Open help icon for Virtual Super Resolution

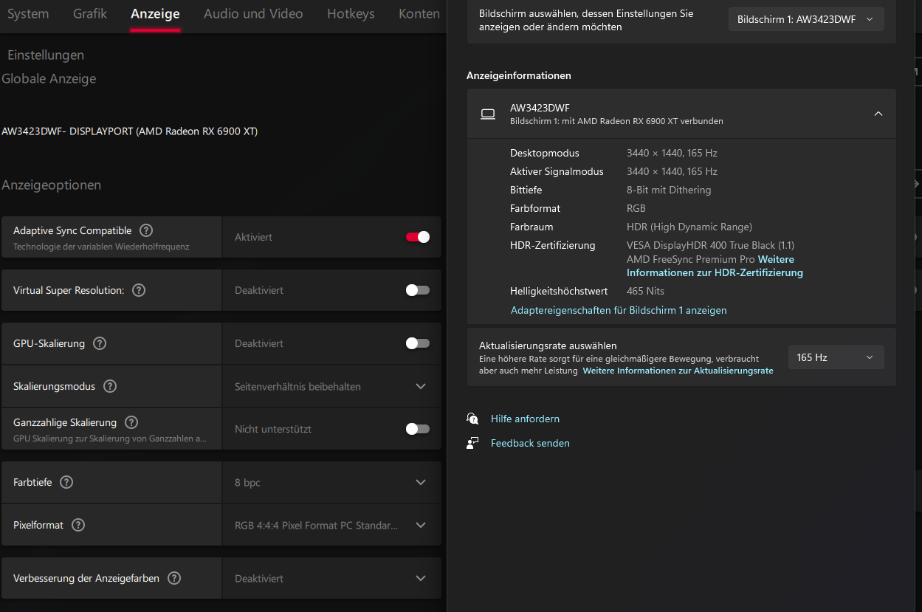(x=139, y=290)
